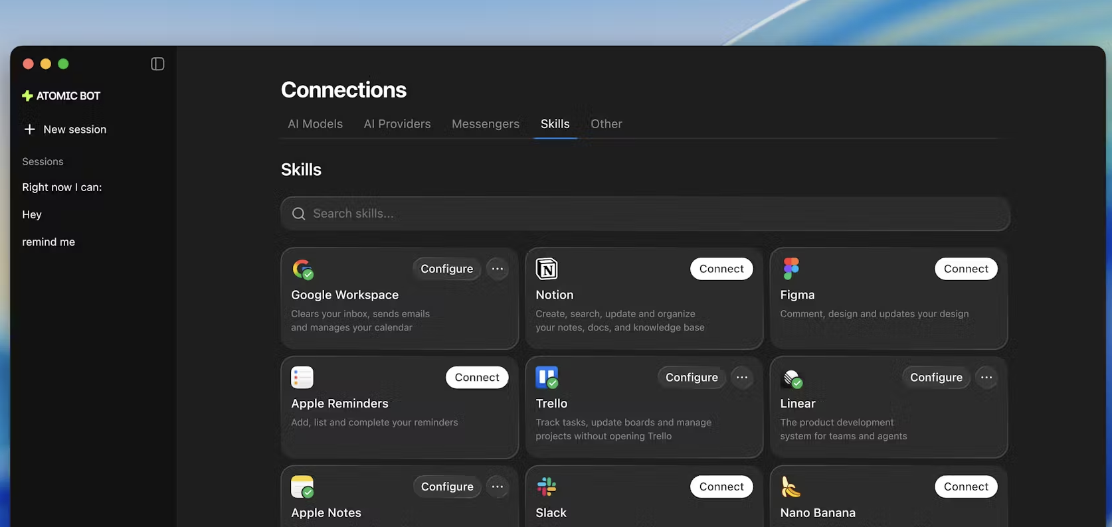The image size is (1112, 527).
Task: Click the Notion description text
Action: tap(620, 321)
